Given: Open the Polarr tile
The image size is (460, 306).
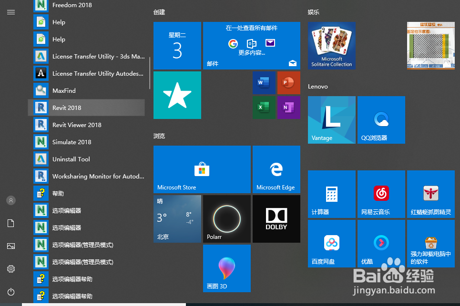Looking at the screenshot, I should (x=227, y=219).
